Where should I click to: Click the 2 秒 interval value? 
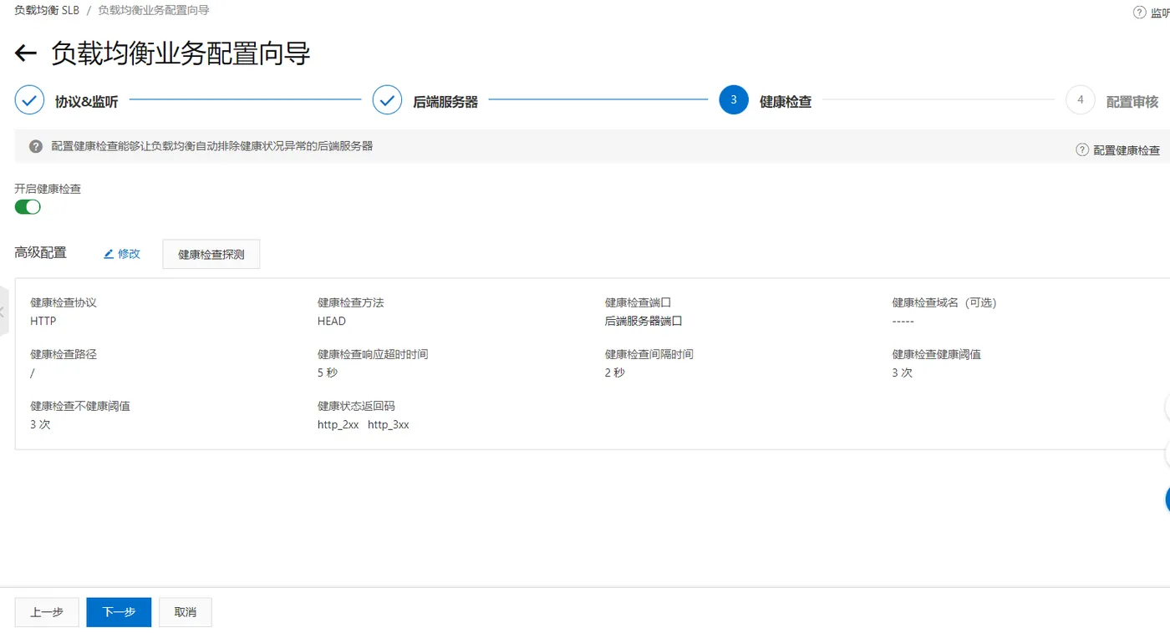pos(615,372)
